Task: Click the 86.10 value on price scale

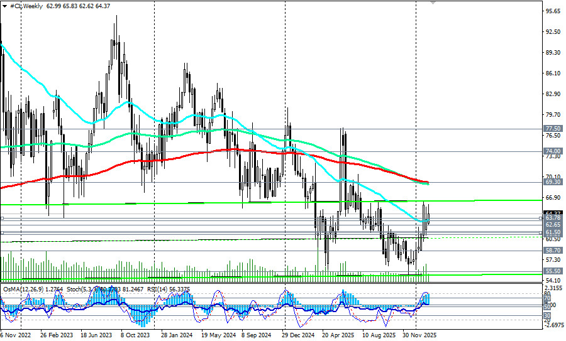Action: point(553,73)
